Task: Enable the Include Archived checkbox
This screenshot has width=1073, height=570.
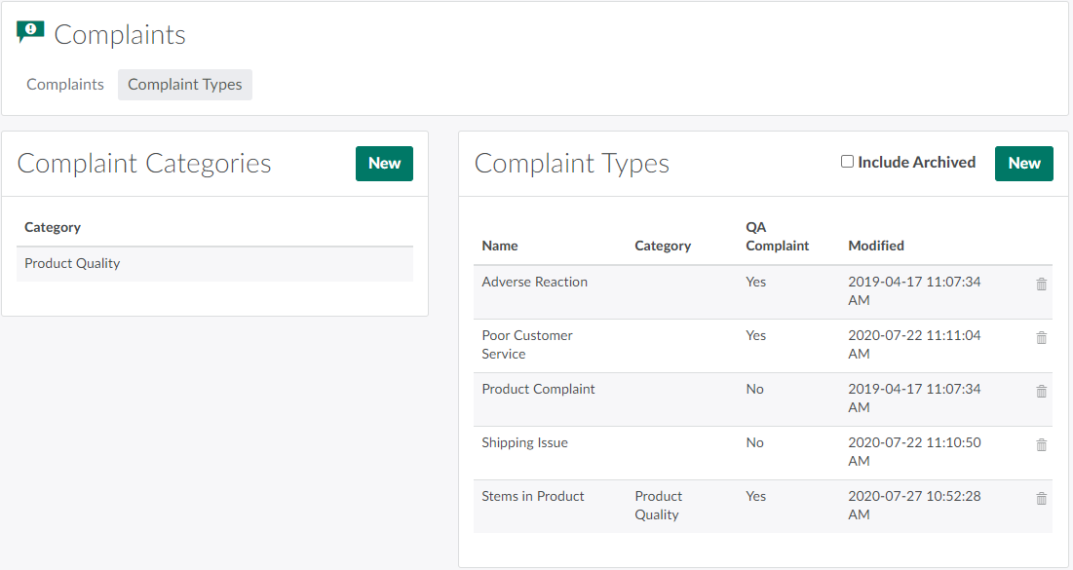Action: click(847, 162)
